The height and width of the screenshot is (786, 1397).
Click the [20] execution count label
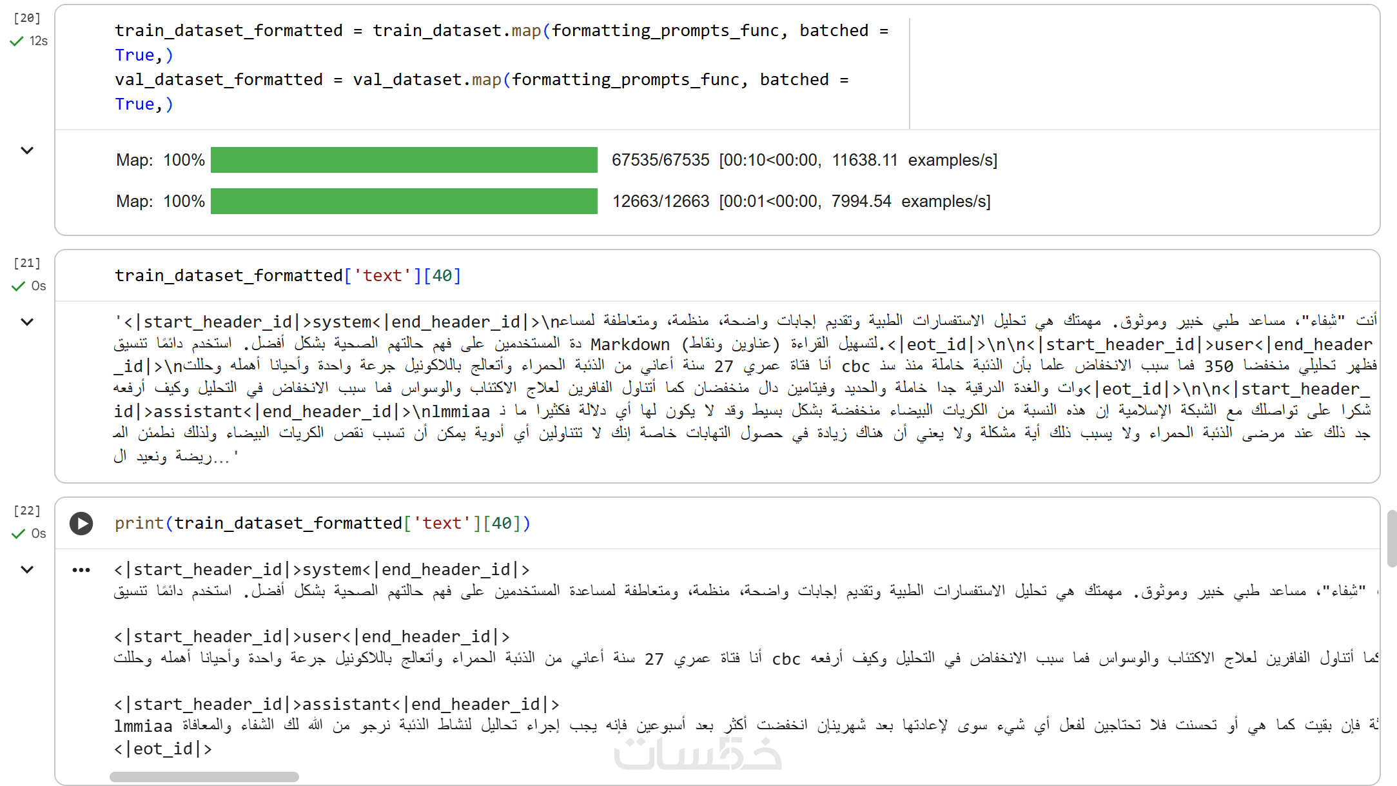tap(27, 18)
